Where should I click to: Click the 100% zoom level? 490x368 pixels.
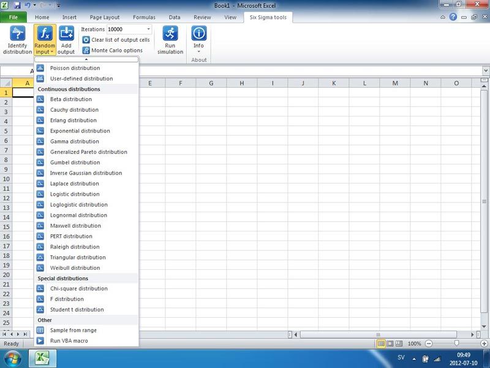(x=415, y=343)
